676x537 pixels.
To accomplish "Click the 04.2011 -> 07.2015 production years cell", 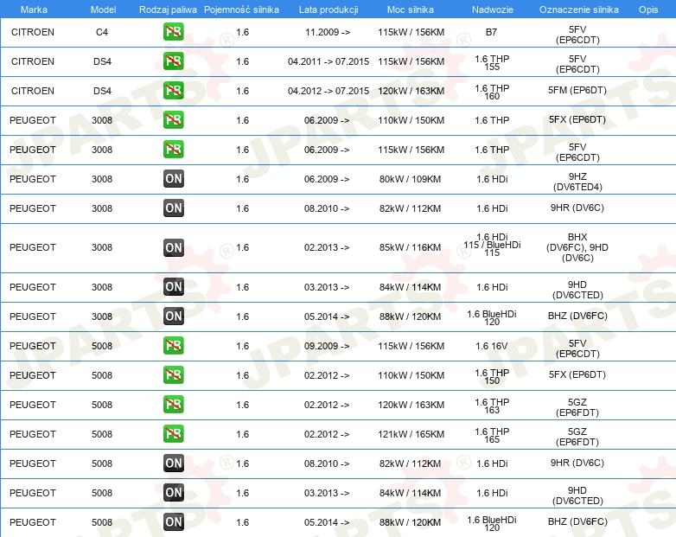I will point(328,61).
